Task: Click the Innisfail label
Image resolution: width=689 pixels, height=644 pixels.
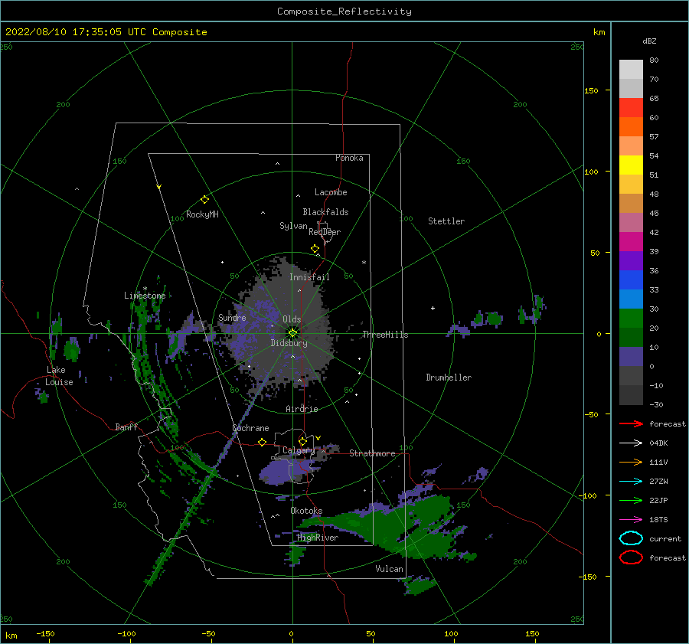Action: (309, 277)
